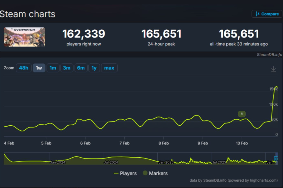Screen dimensions: 283x188
Task: Click the Jan 2025 navigator label
Action: 166,162
